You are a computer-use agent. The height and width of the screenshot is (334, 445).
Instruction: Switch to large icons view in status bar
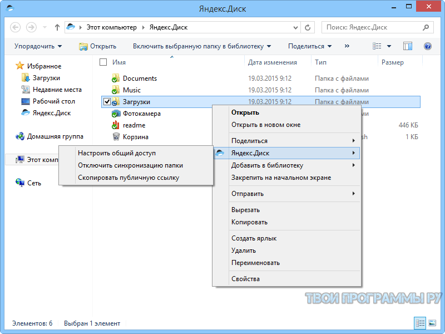tap(432, 323)
